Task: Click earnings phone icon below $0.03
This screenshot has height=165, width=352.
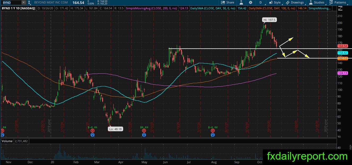Action: (x=144, y=131)
